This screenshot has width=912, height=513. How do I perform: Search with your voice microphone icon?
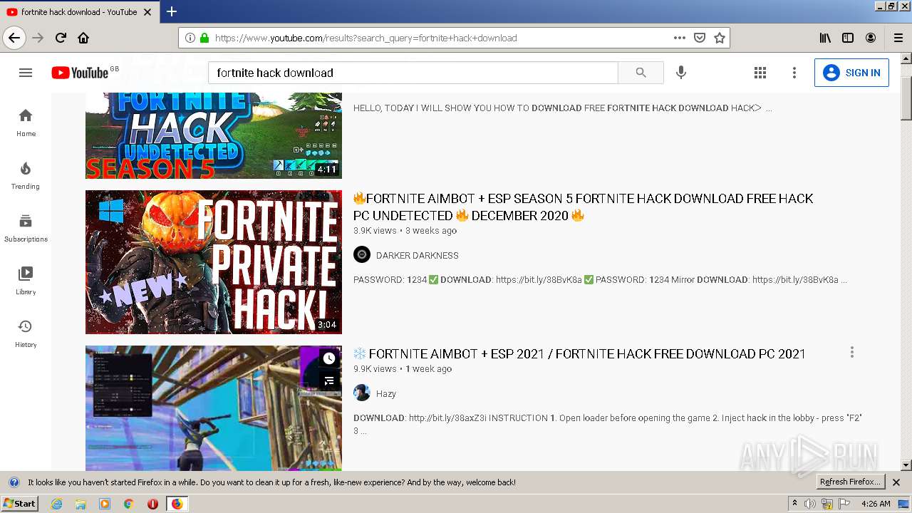click(681, 73)
